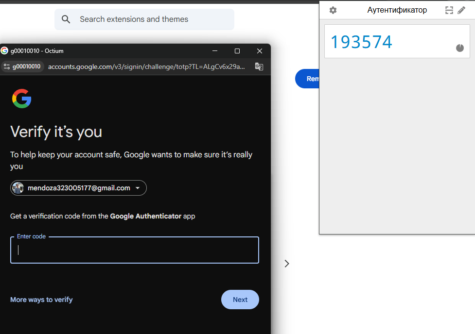Open Authenticator settings gear

(x=333, y=10)
